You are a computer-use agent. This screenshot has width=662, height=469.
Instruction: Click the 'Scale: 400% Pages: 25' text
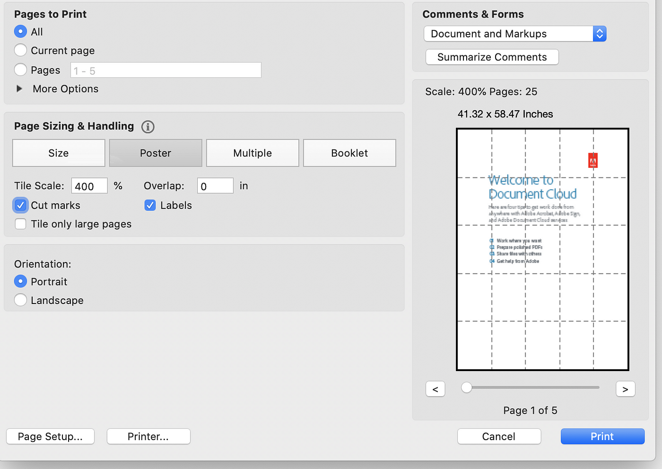[x=481, y=92]
